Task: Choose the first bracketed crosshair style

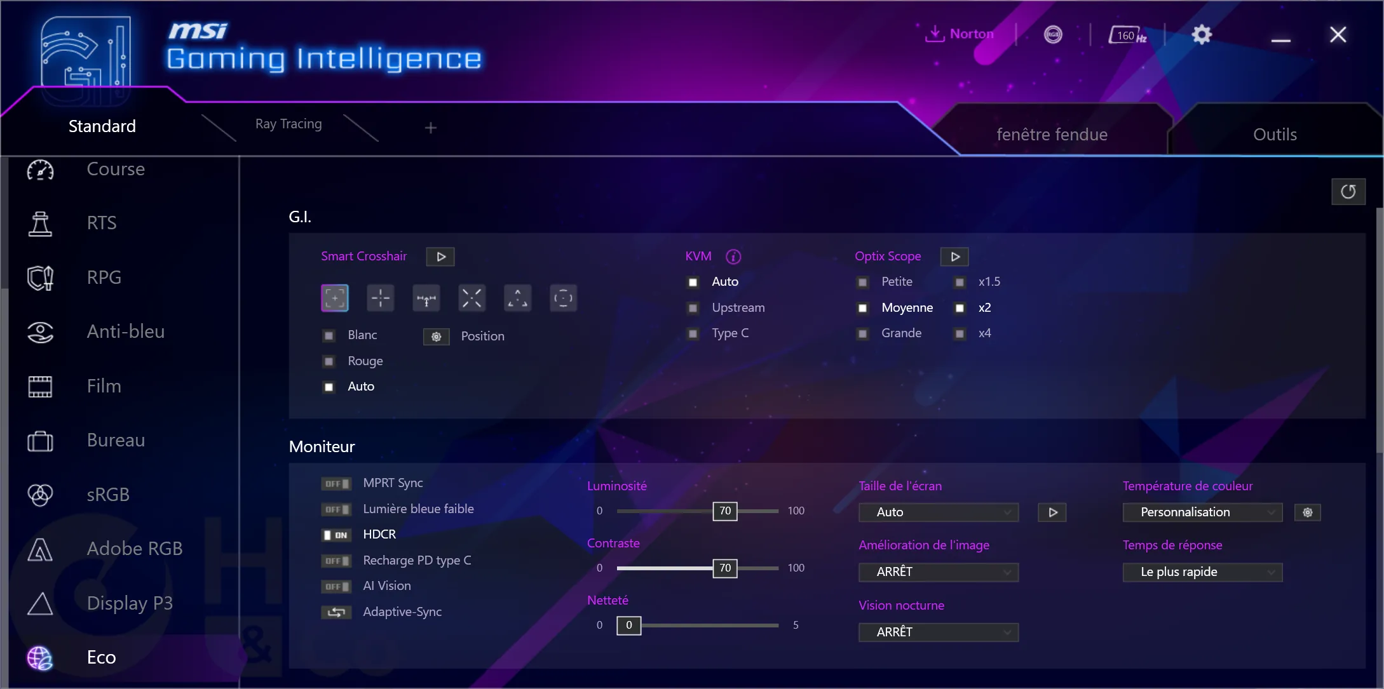Action: click(x=335, y=298)
